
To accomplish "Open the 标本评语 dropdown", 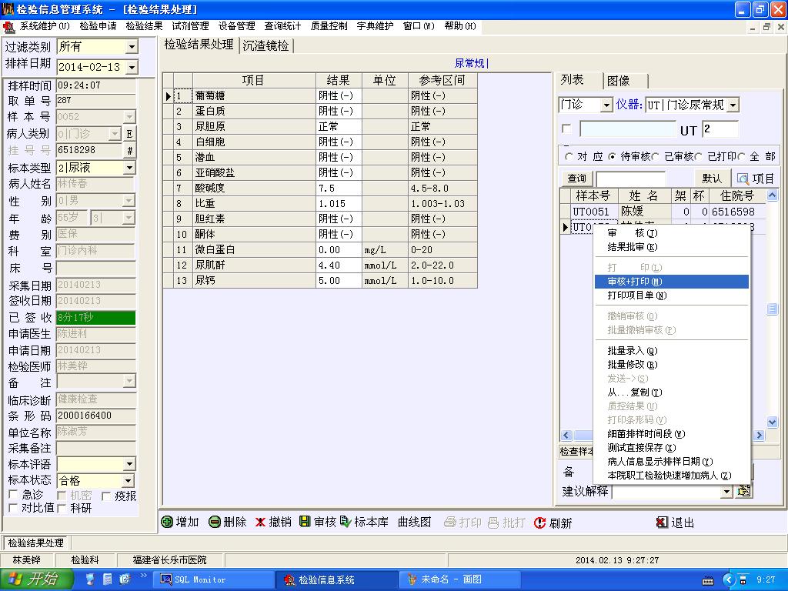I will pos(129,464).
